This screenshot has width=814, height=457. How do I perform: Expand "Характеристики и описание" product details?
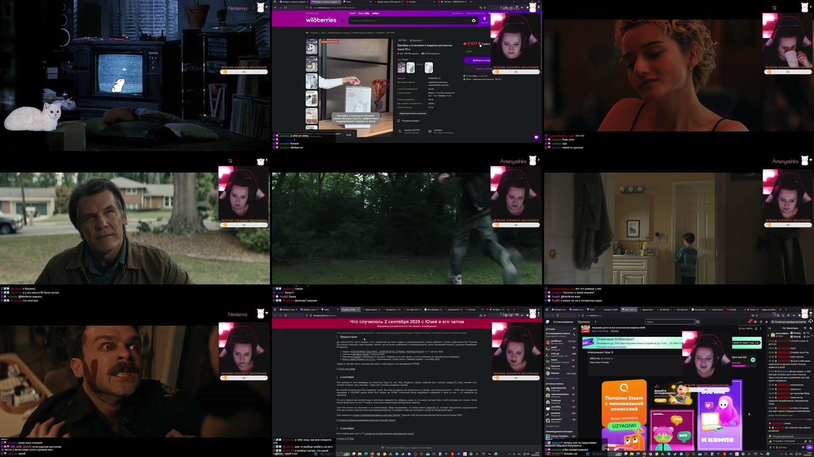point(413,114)
